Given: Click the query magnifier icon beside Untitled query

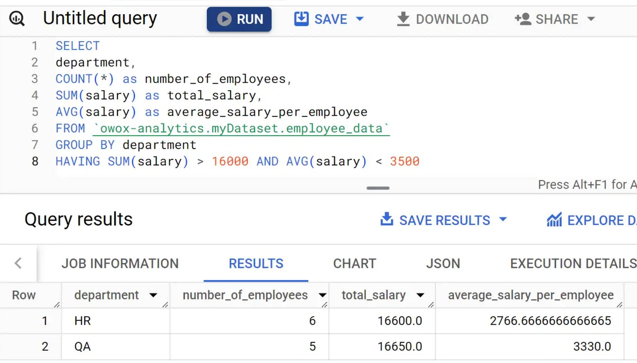Looking at the screenshot, I should (x=17, y=19).
